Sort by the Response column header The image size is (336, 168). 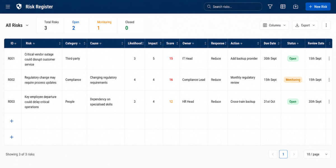point(218,43)
